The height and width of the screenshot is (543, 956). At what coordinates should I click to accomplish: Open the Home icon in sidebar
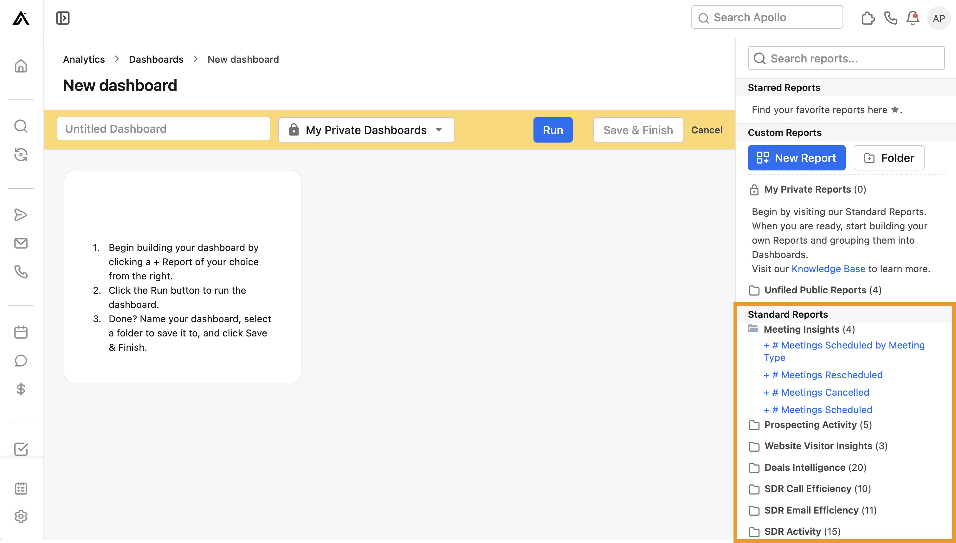click(x=21, y=66)
